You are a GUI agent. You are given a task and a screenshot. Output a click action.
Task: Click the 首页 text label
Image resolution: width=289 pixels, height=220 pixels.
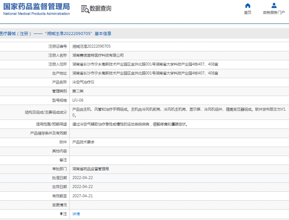pos(248,13)
